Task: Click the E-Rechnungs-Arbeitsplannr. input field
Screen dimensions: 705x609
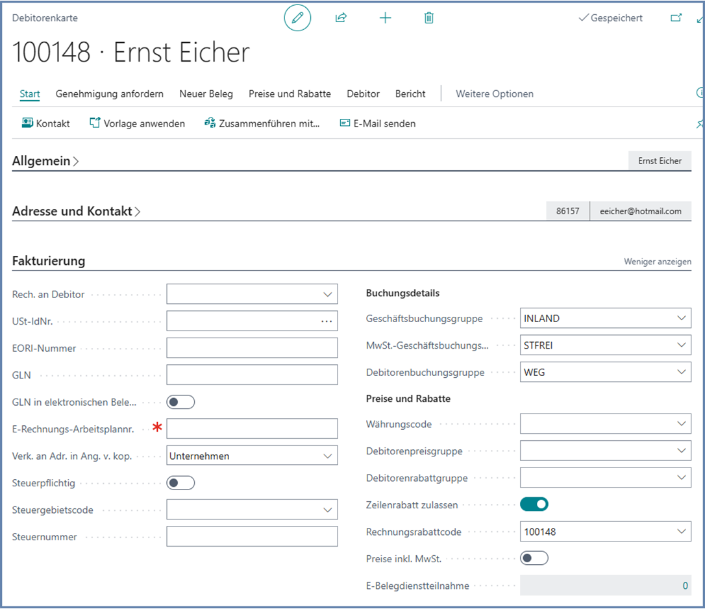Action: point(252,429)
